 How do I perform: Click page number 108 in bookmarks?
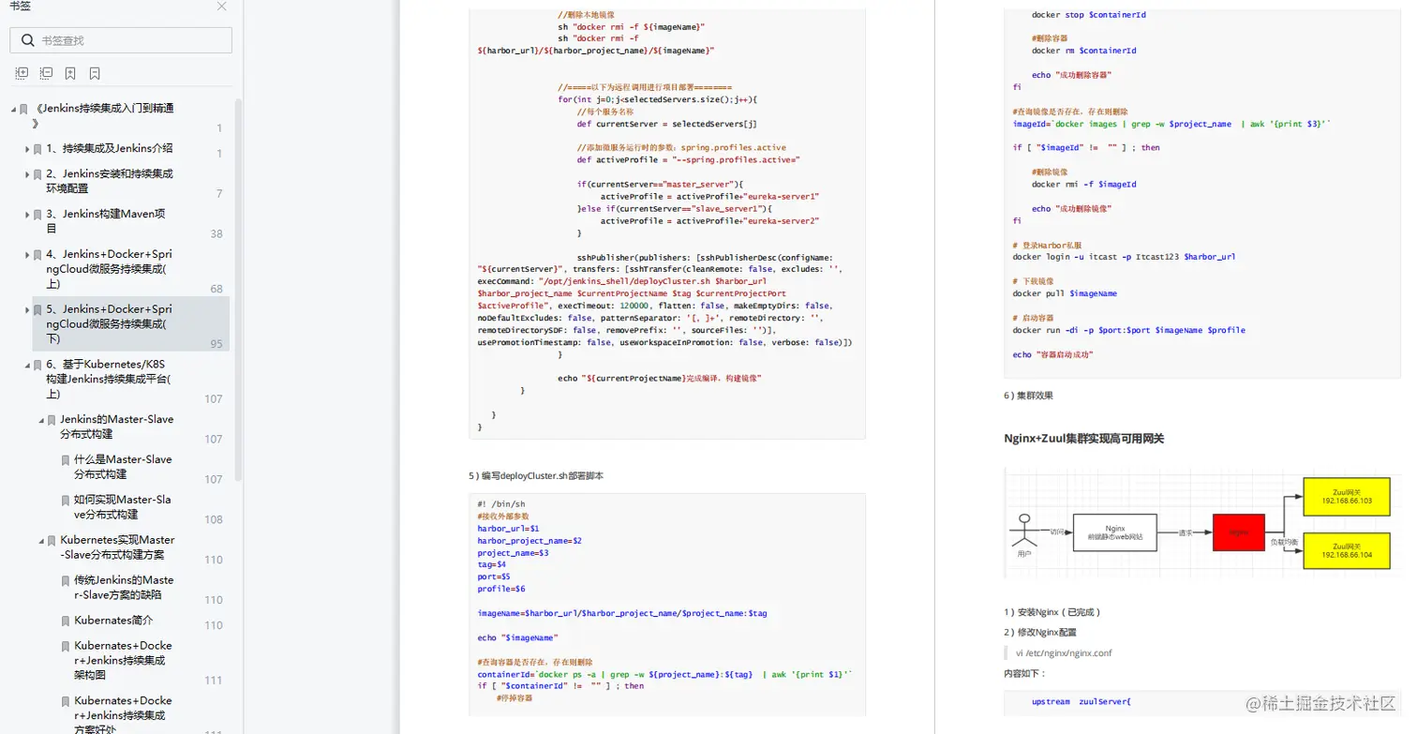click(214, 519)
